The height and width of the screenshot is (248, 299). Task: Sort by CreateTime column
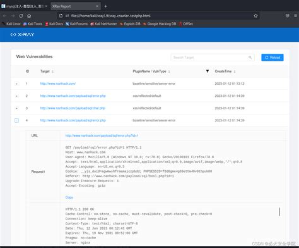coord(235,71)
